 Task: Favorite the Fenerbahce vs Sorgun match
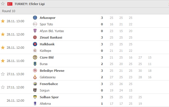[3, 87]
